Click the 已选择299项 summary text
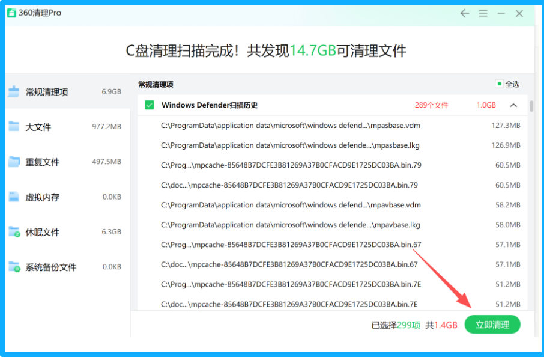Screen dimensions: 544x357 coord(396,325)
